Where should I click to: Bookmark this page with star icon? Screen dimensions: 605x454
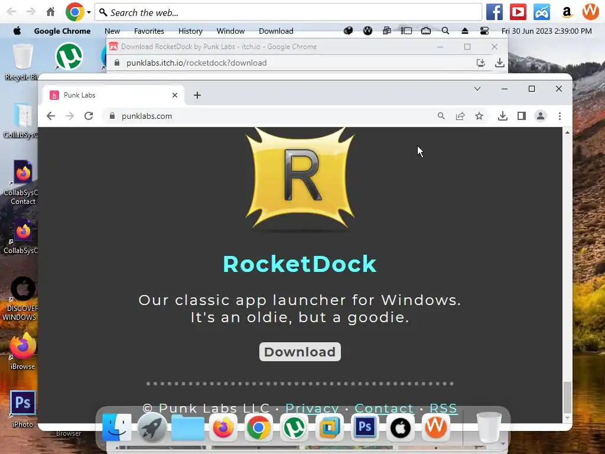tap(479, 116)
